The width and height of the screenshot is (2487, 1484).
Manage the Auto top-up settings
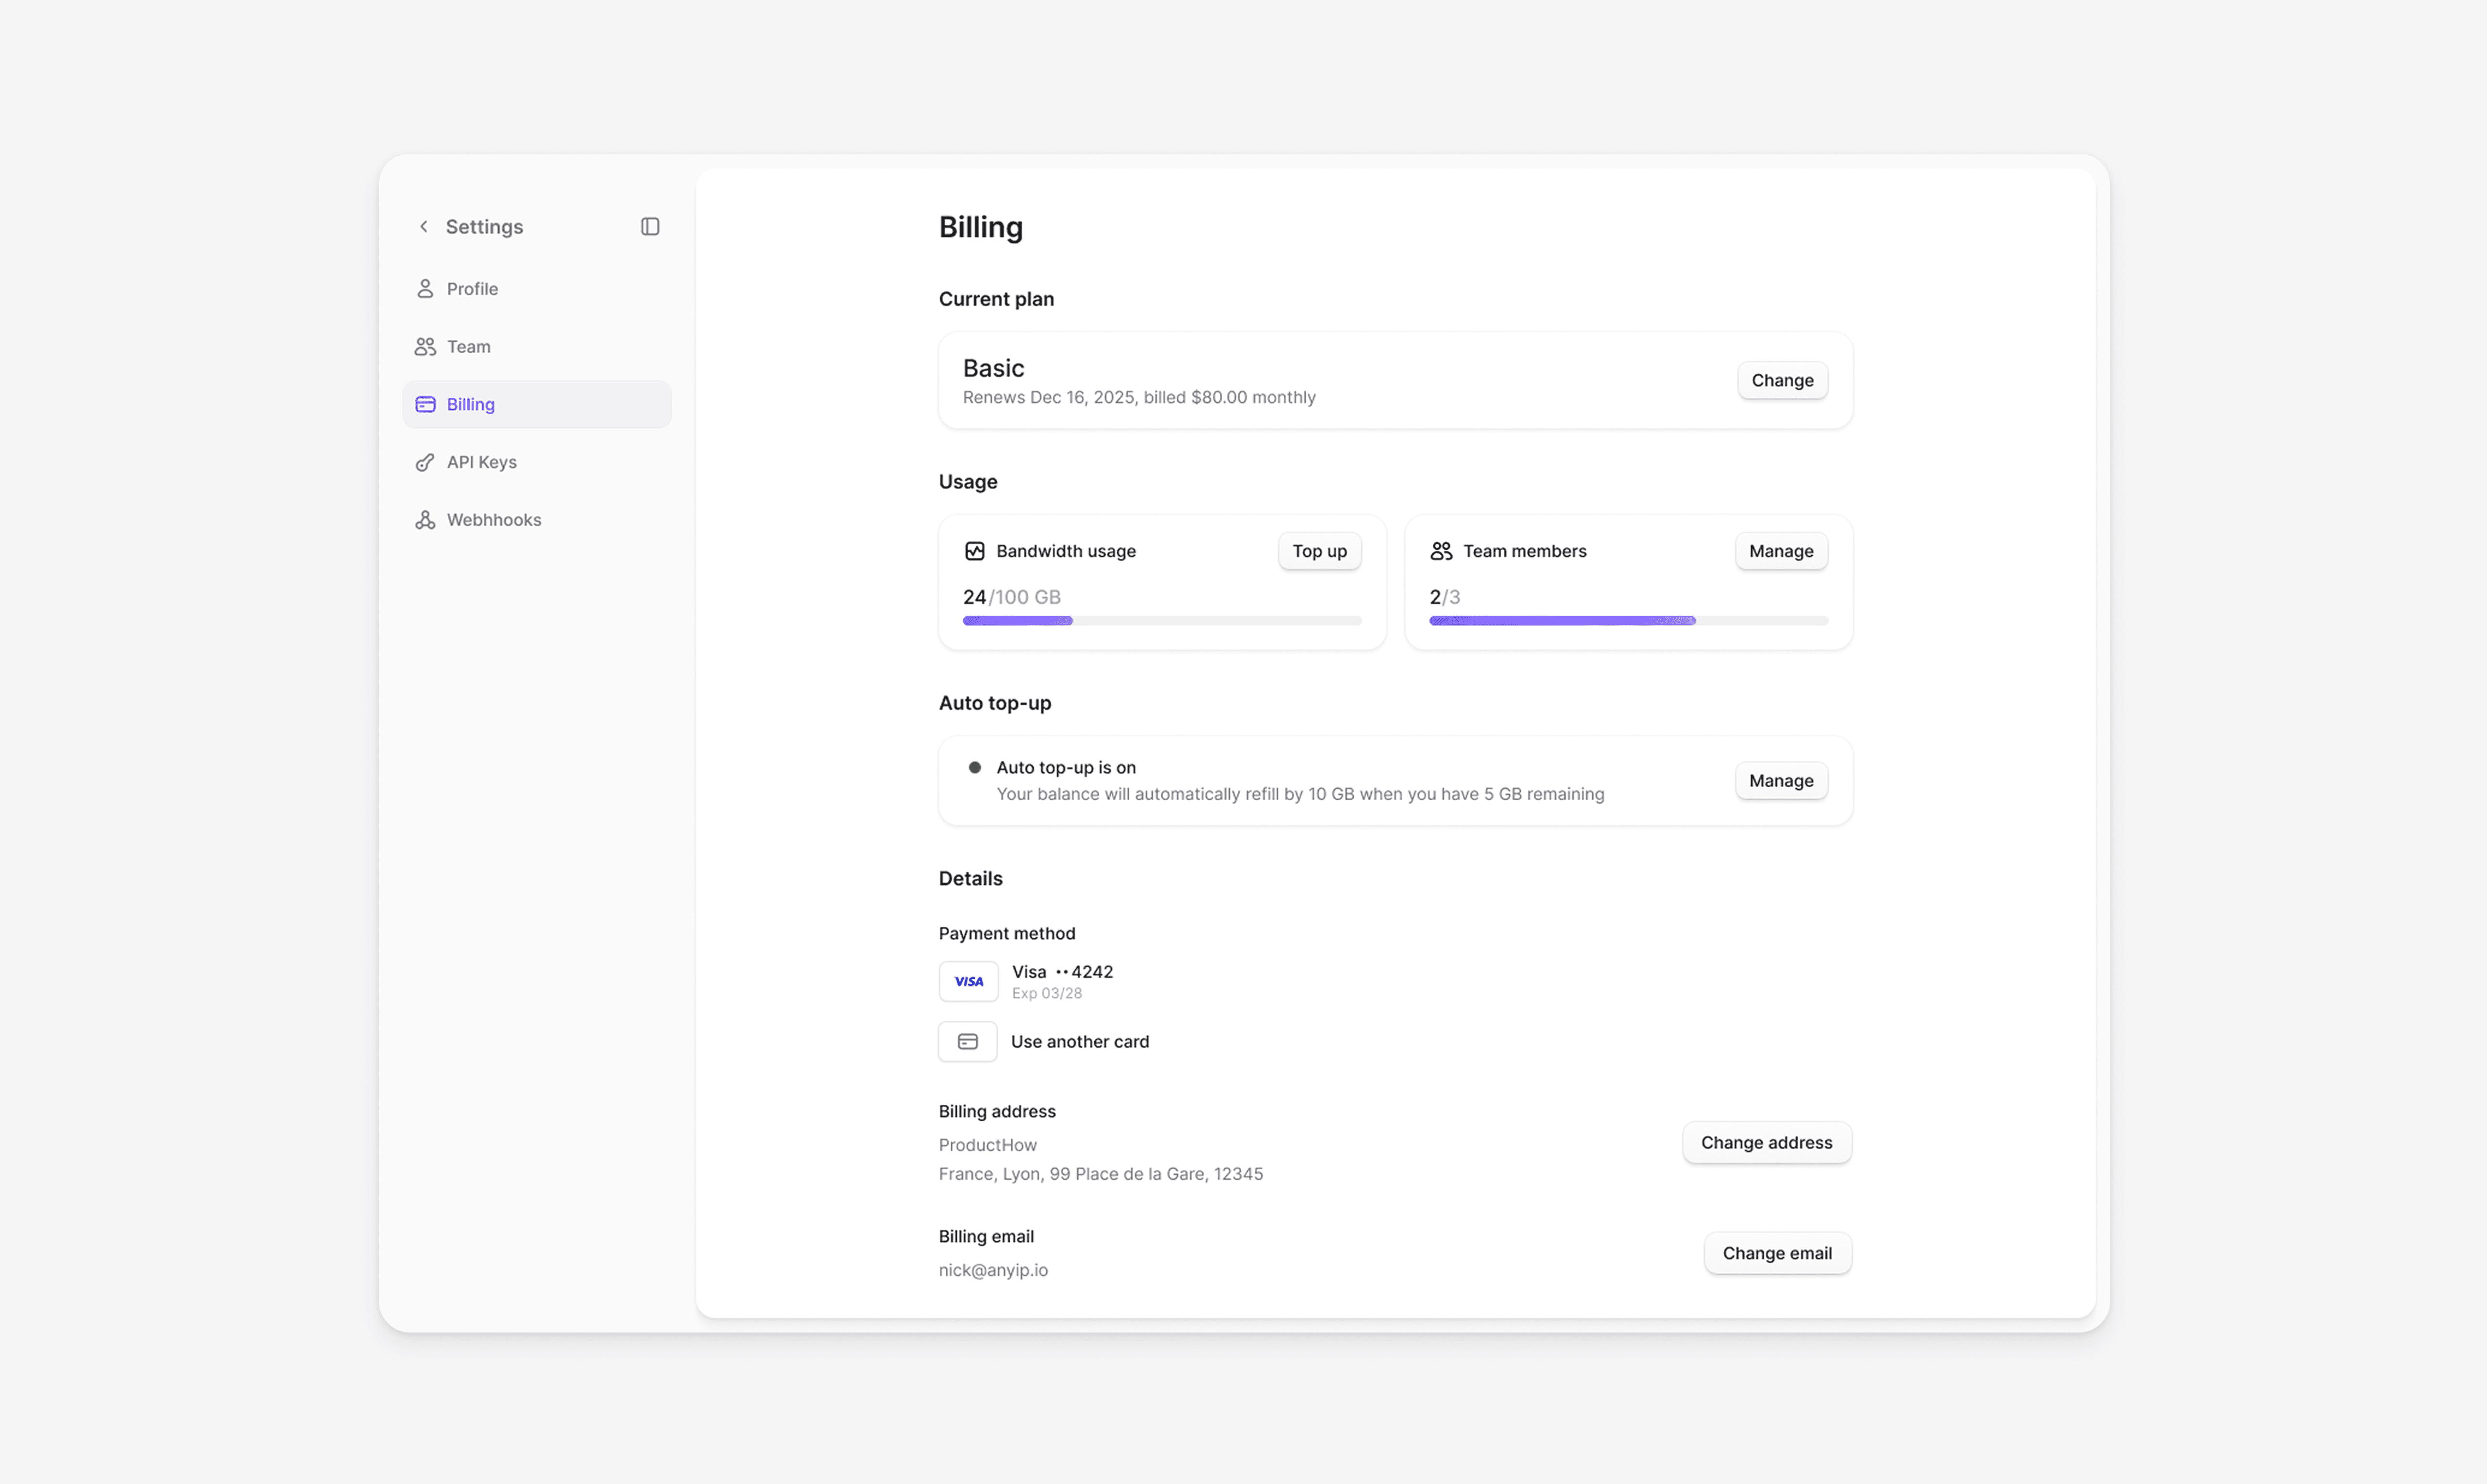pyautogui.click(x=1781, y=781)
